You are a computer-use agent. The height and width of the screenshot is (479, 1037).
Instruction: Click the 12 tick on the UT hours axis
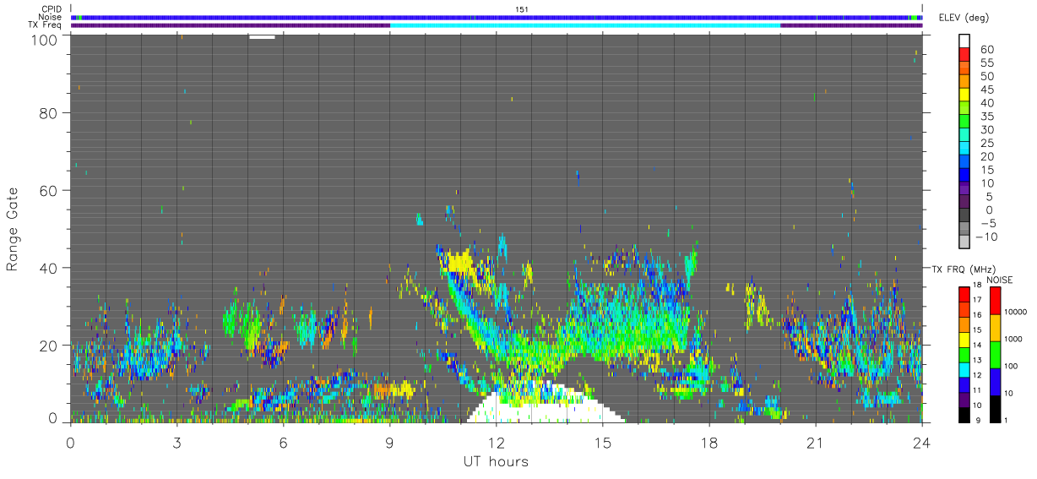497,443
